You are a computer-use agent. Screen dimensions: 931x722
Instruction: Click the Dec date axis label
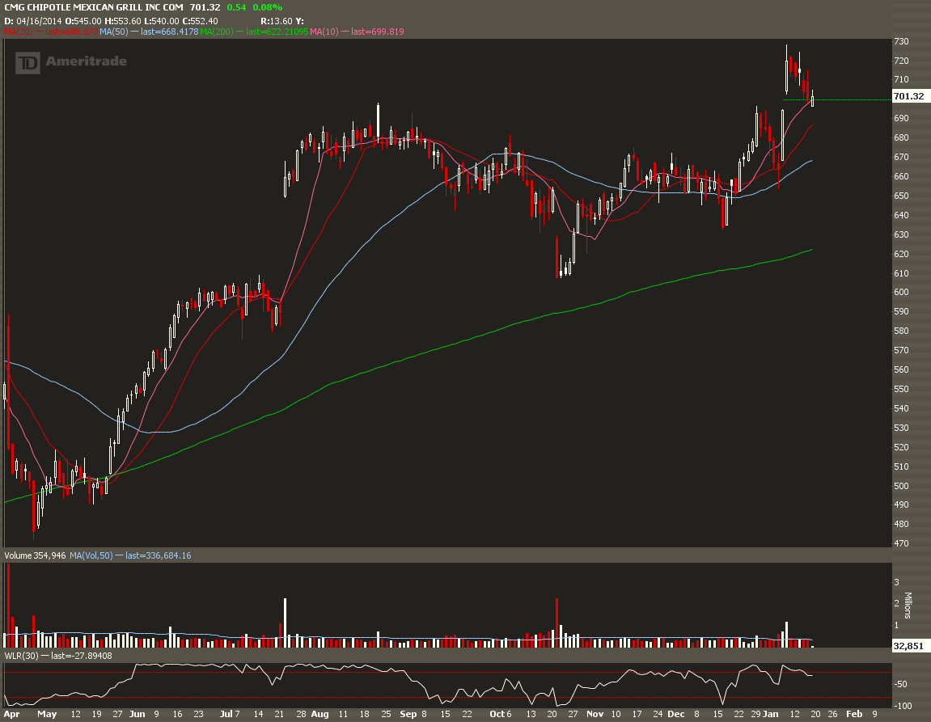pos(675,714)
